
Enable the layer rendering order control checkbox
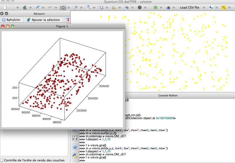(x=2, y=160)
